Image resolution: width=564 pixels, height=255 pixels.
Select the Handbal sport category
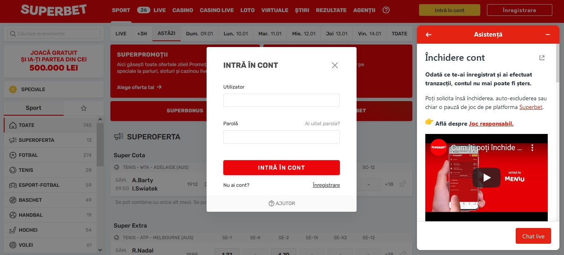point(50,215)
